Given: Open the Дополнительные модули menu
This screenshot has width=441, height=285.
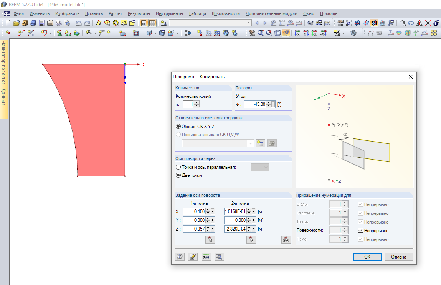Looking at the screenshot, I should point(271,13).
